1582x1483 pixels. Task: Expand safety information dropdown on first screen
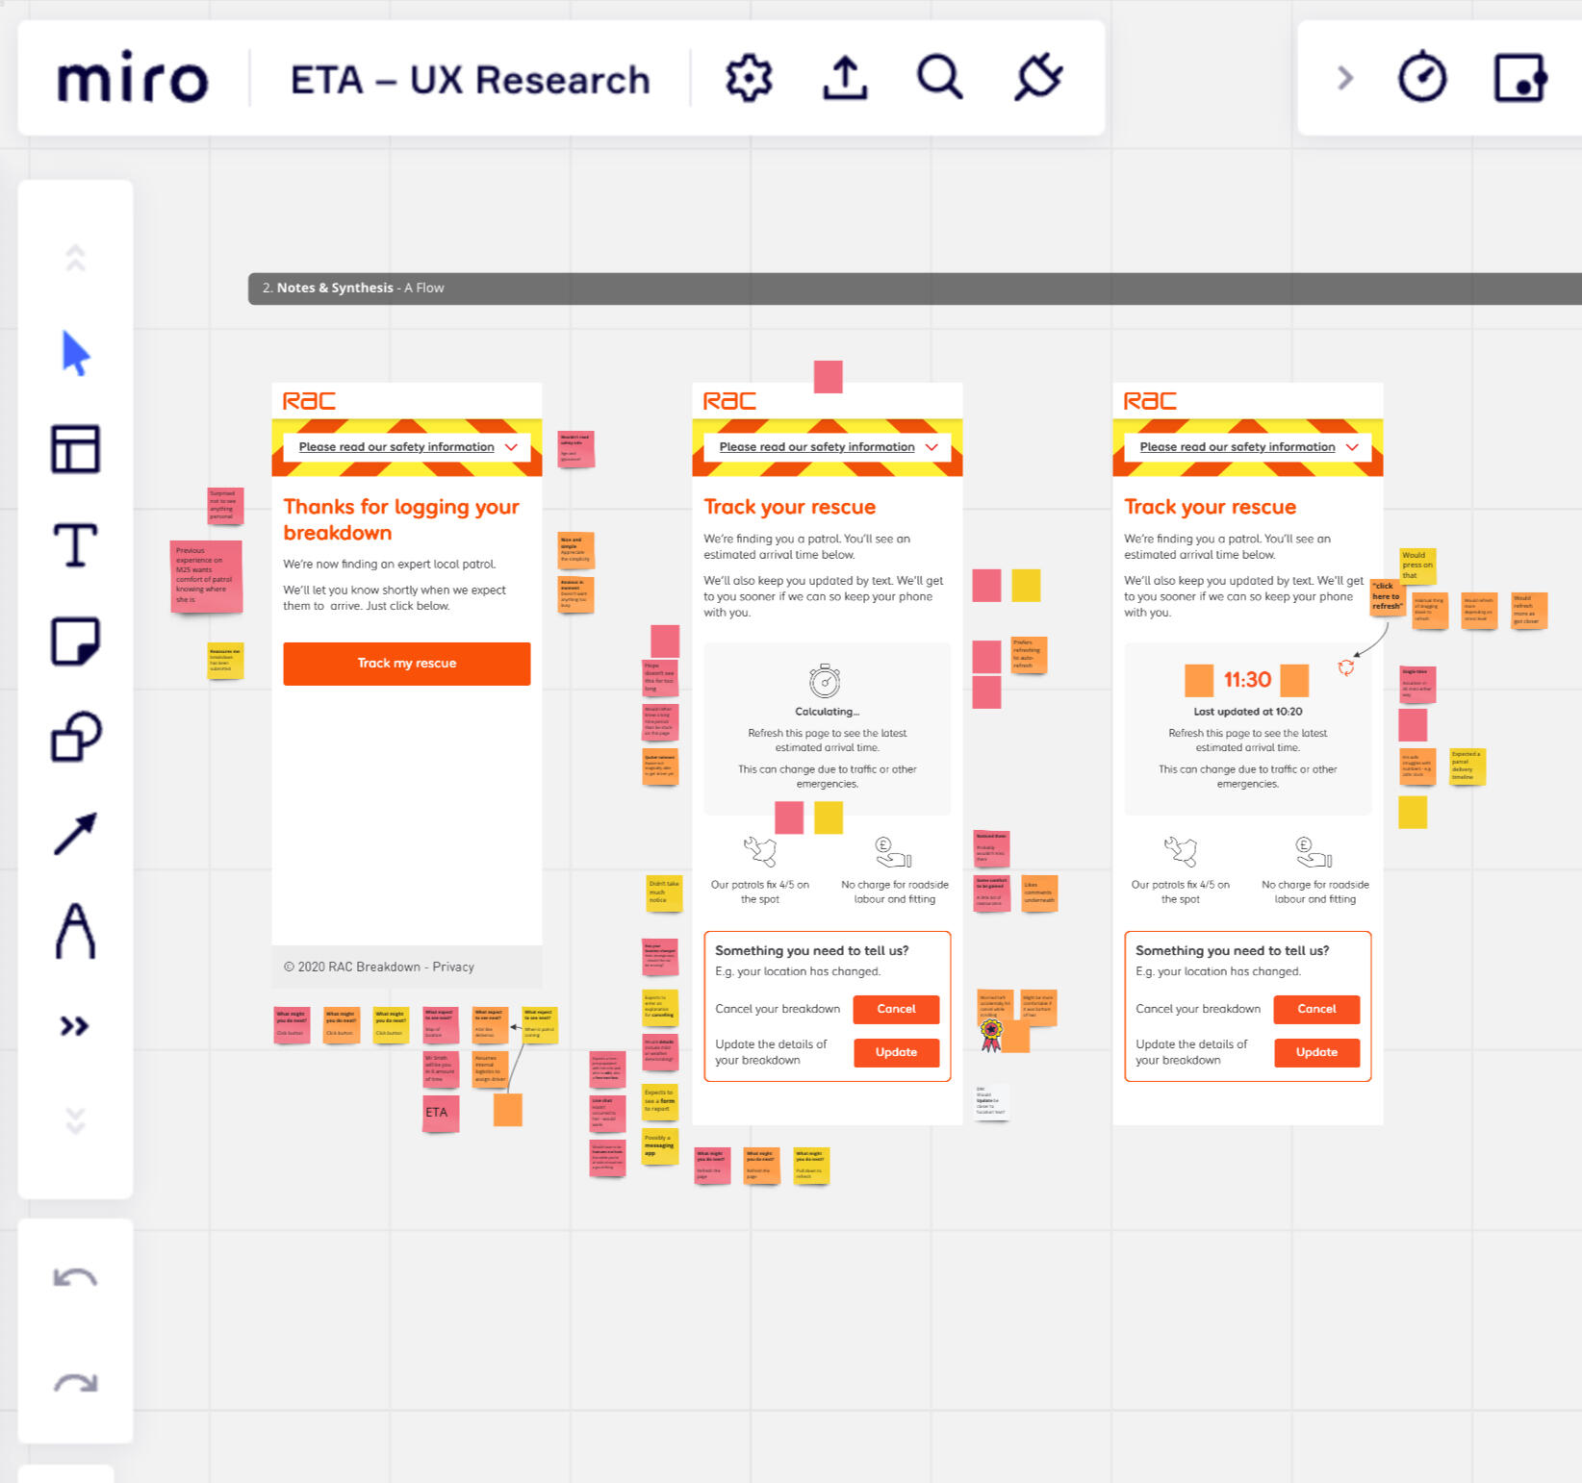point(510,447)
